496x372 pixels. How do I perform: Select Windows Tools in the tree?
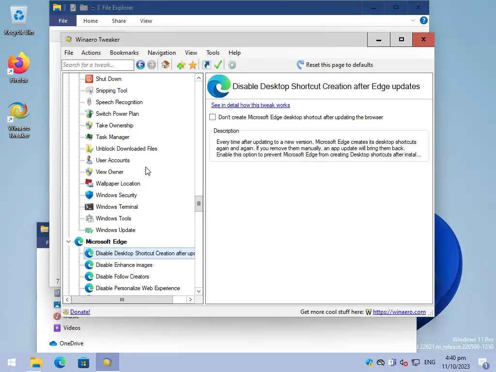[113, 218]
